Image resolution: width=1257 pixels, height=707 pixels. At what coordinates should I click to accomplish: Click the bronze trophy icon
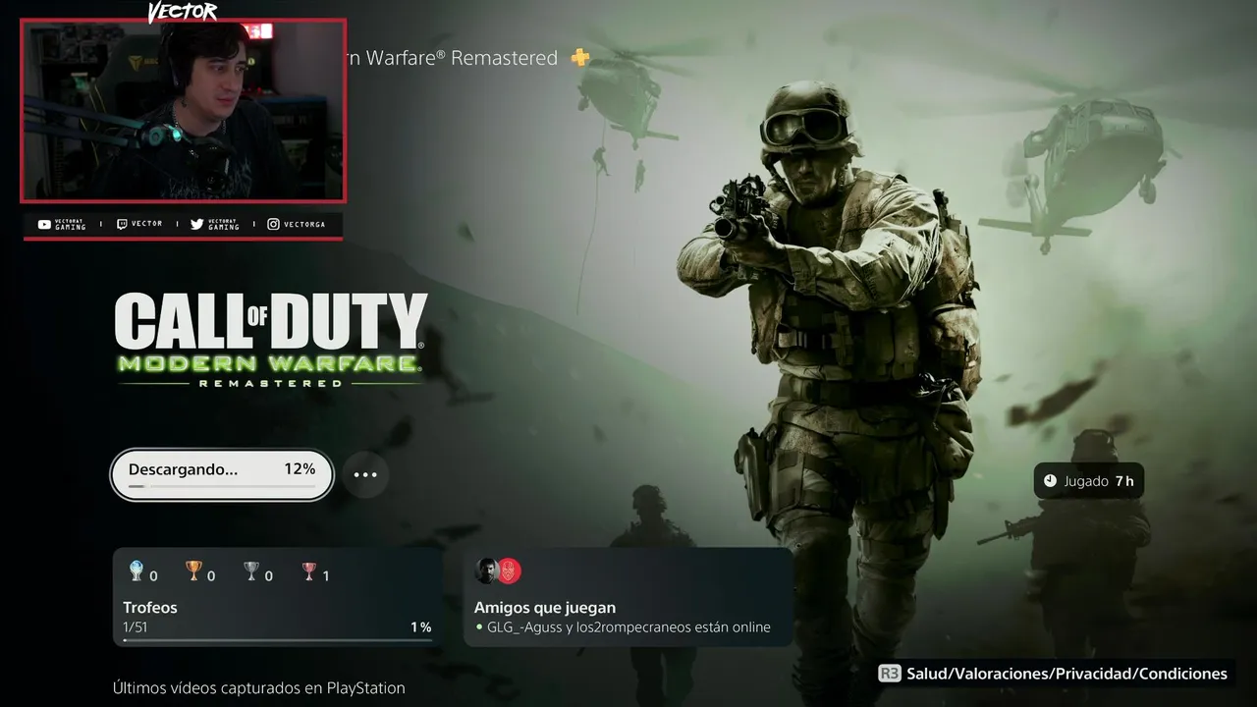click(309, 571)
